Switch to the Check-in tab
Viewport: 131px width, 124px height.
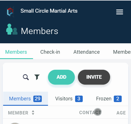pos(50,52)
